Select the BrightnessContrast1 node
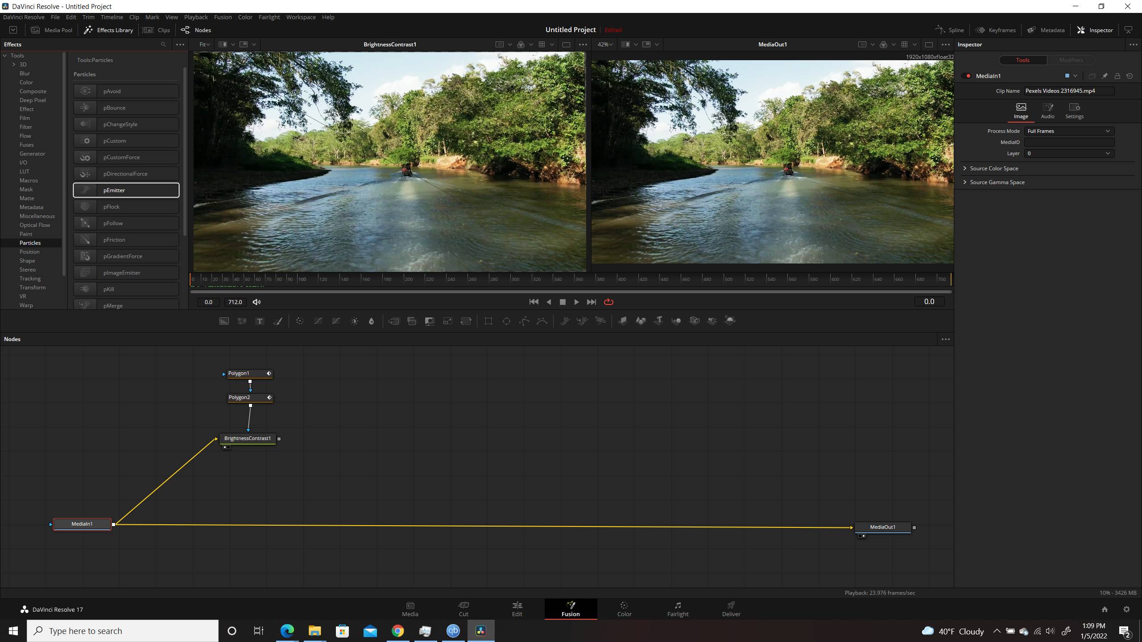The height and width of the screenshot is (642, 1142). coord(248,439)
